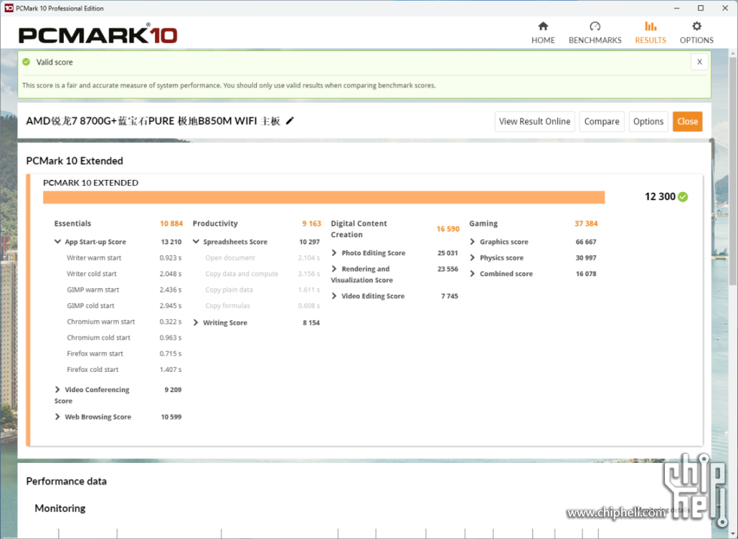This screenshot has width=738, height=539.
Task: Click the vertical scrollbar thumb
Action: click(733, 171)
